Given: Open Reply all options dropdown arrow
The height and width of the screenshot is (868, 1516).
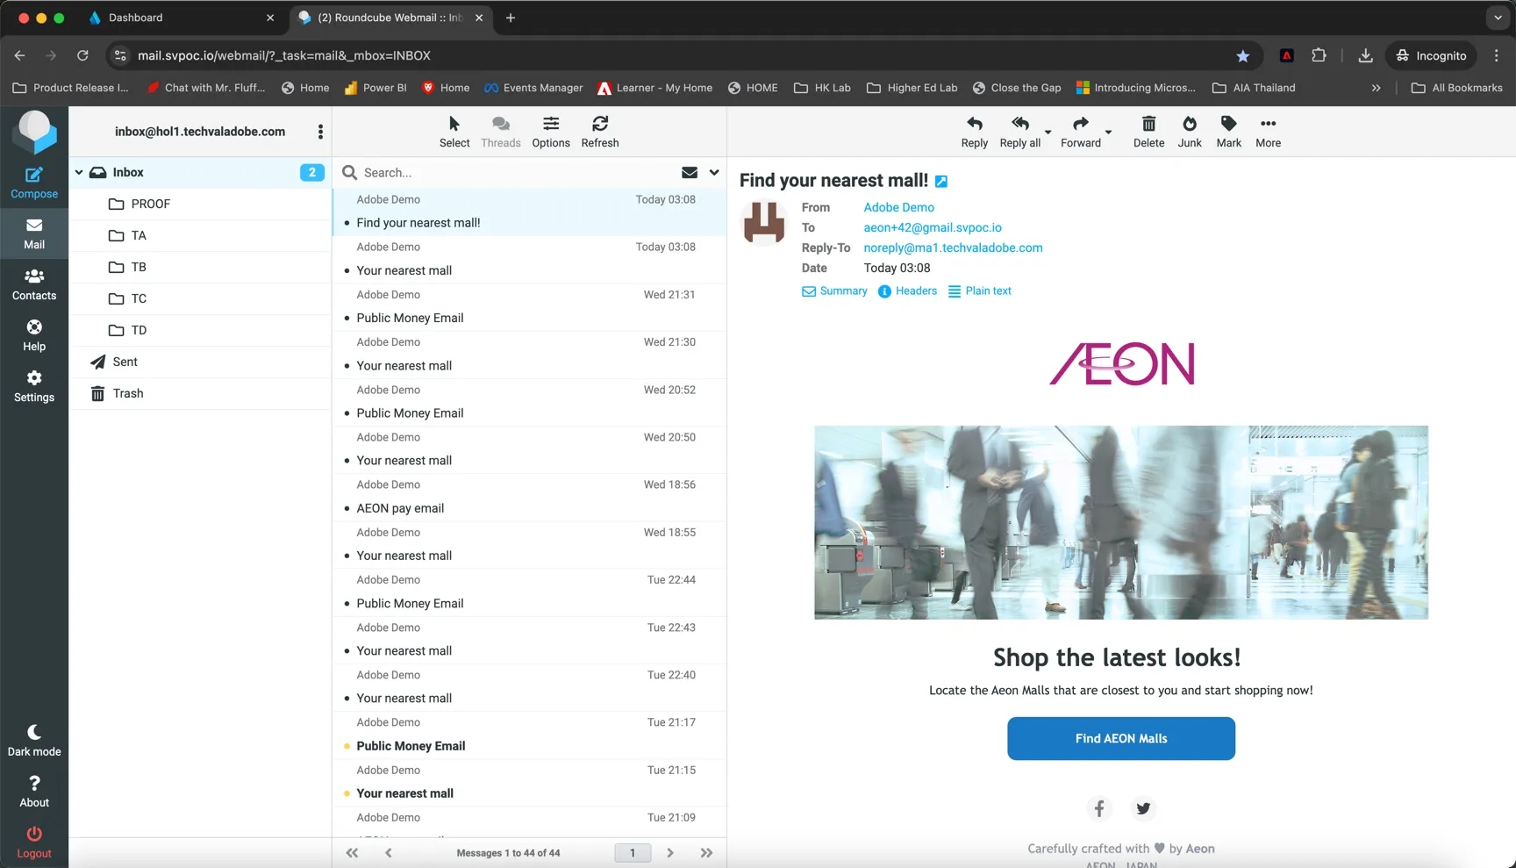Looking at the screenshot, I should point(1048,133).
